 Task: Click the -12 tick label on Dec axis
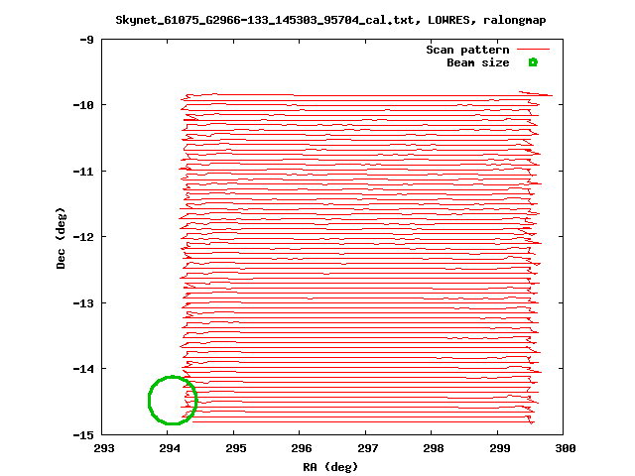[x=81, y=237]
